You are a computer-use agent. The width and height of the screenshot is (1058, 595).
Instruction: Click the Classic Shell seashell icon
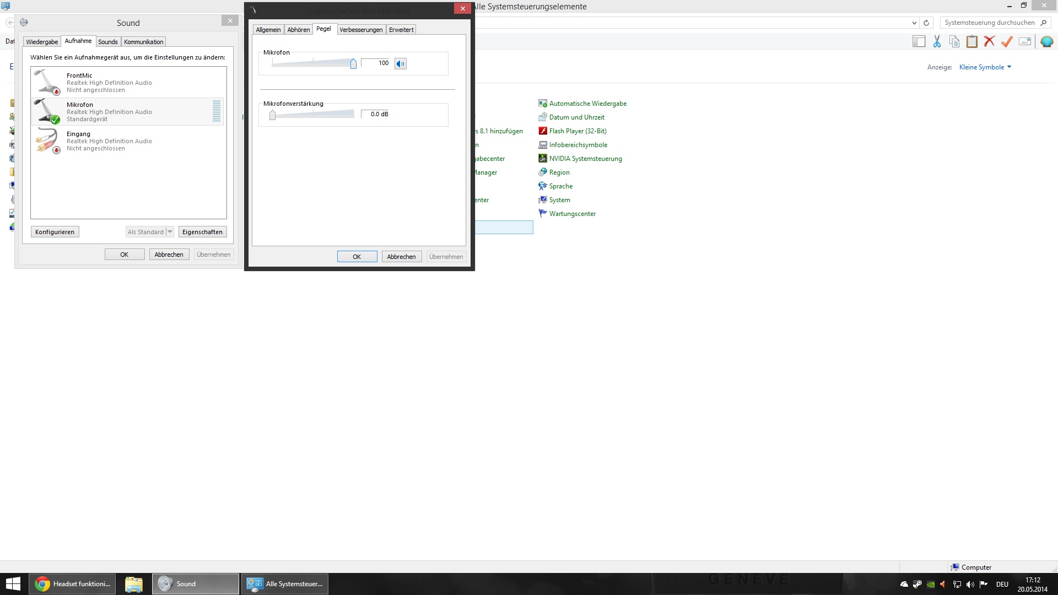(x=1046, y=41)
